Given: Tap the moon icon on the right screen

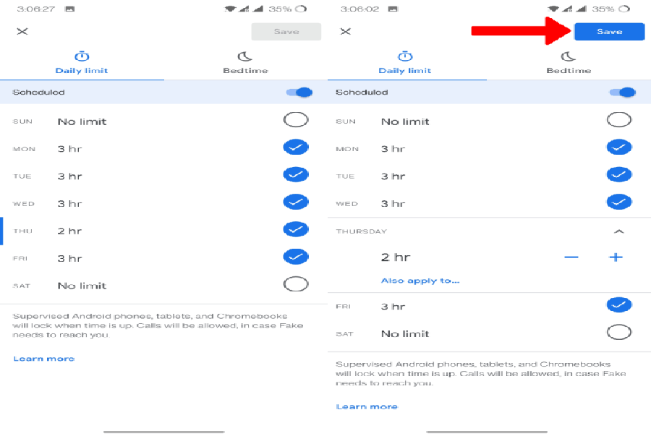Looking at the screenshot, I should pyautogui.click(x=569, y=56).
